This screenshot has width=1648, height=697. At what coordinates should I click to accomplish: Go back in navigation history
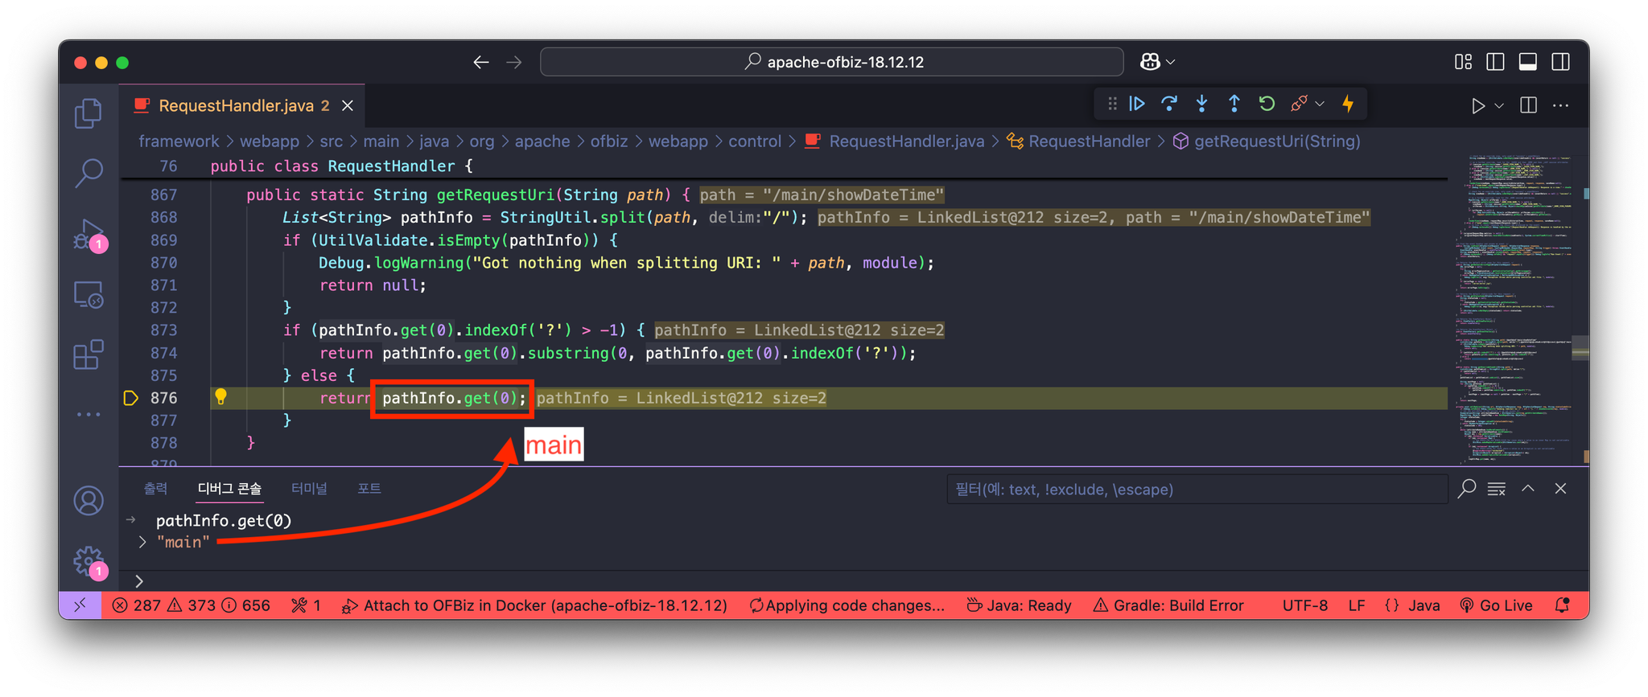pos(481,62)
